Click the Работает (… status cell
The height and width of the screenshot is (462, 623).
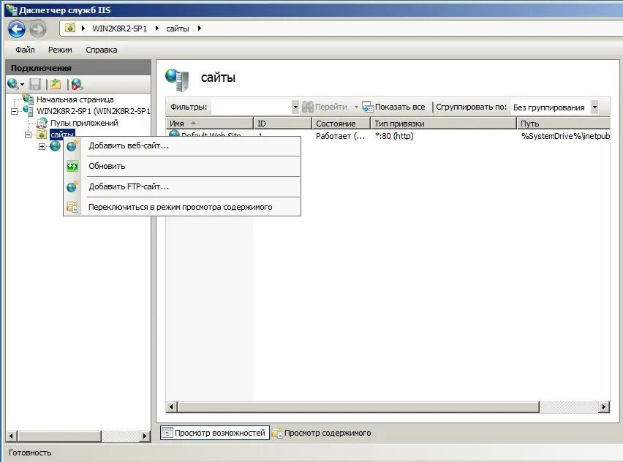point(341,136)
